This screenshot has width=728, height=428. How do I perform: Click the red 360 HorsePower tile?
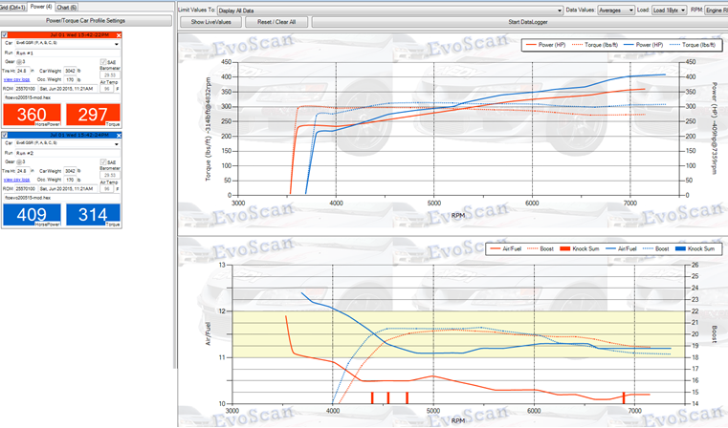tap(33, 114)
